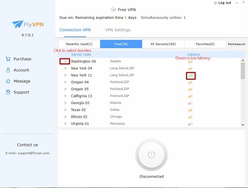This screenshot has height=188, width=248.
Task: Select the New York 11 server row
Action: [x=149, y=75]
